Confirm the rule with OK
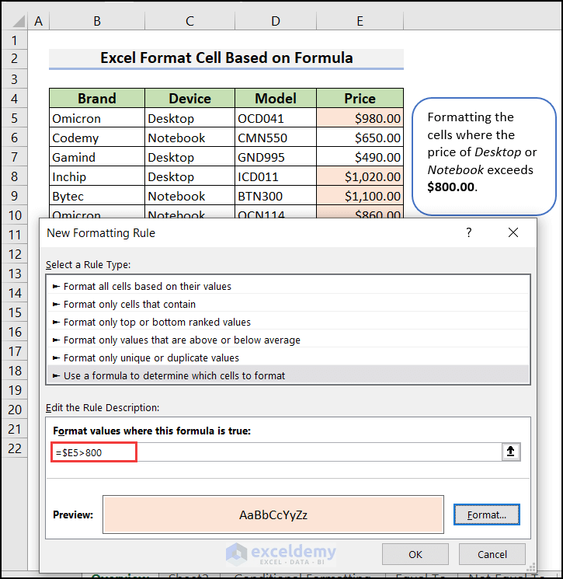The width and height of the screenshot is (563, 579). pos(415,554)
